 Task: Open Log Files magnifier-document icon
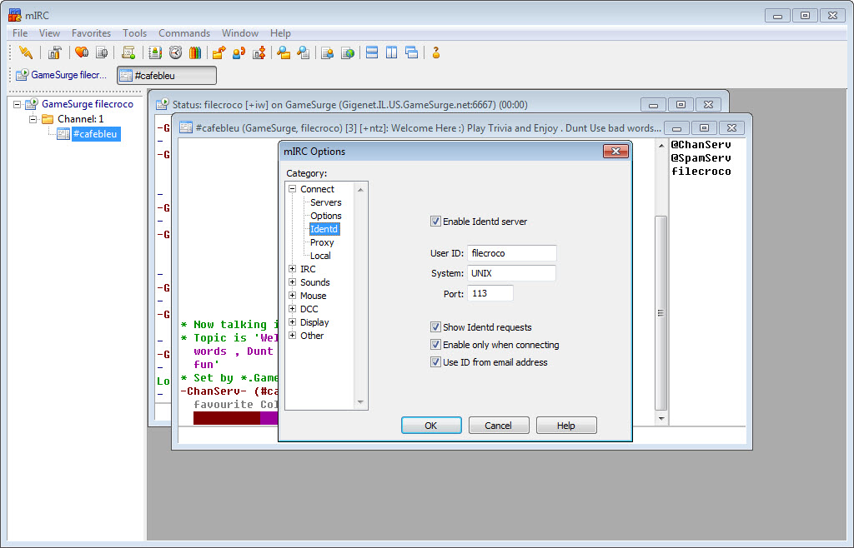coord(304,52)
